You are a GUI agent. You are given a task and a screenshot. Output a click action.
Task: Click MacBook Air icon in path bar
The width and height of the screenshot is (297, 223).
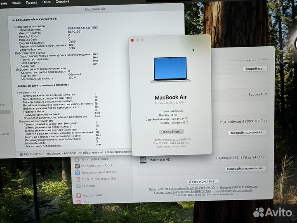point(21,154)
